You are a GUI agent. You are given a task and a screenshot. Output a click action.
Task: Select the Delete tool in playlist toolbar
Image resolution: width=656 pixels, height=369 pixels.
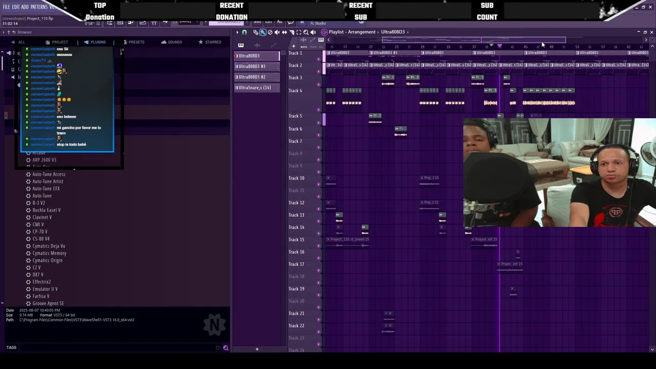(270, 32)
